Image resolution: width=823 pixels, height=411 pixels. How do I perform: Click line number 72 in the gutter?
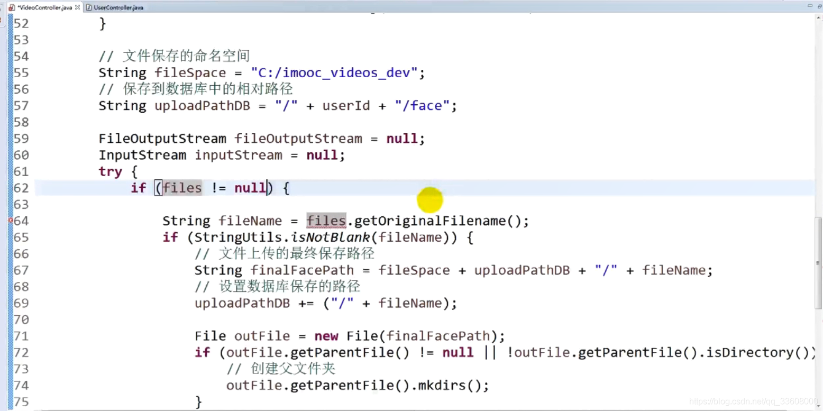[x=21, y=352]
